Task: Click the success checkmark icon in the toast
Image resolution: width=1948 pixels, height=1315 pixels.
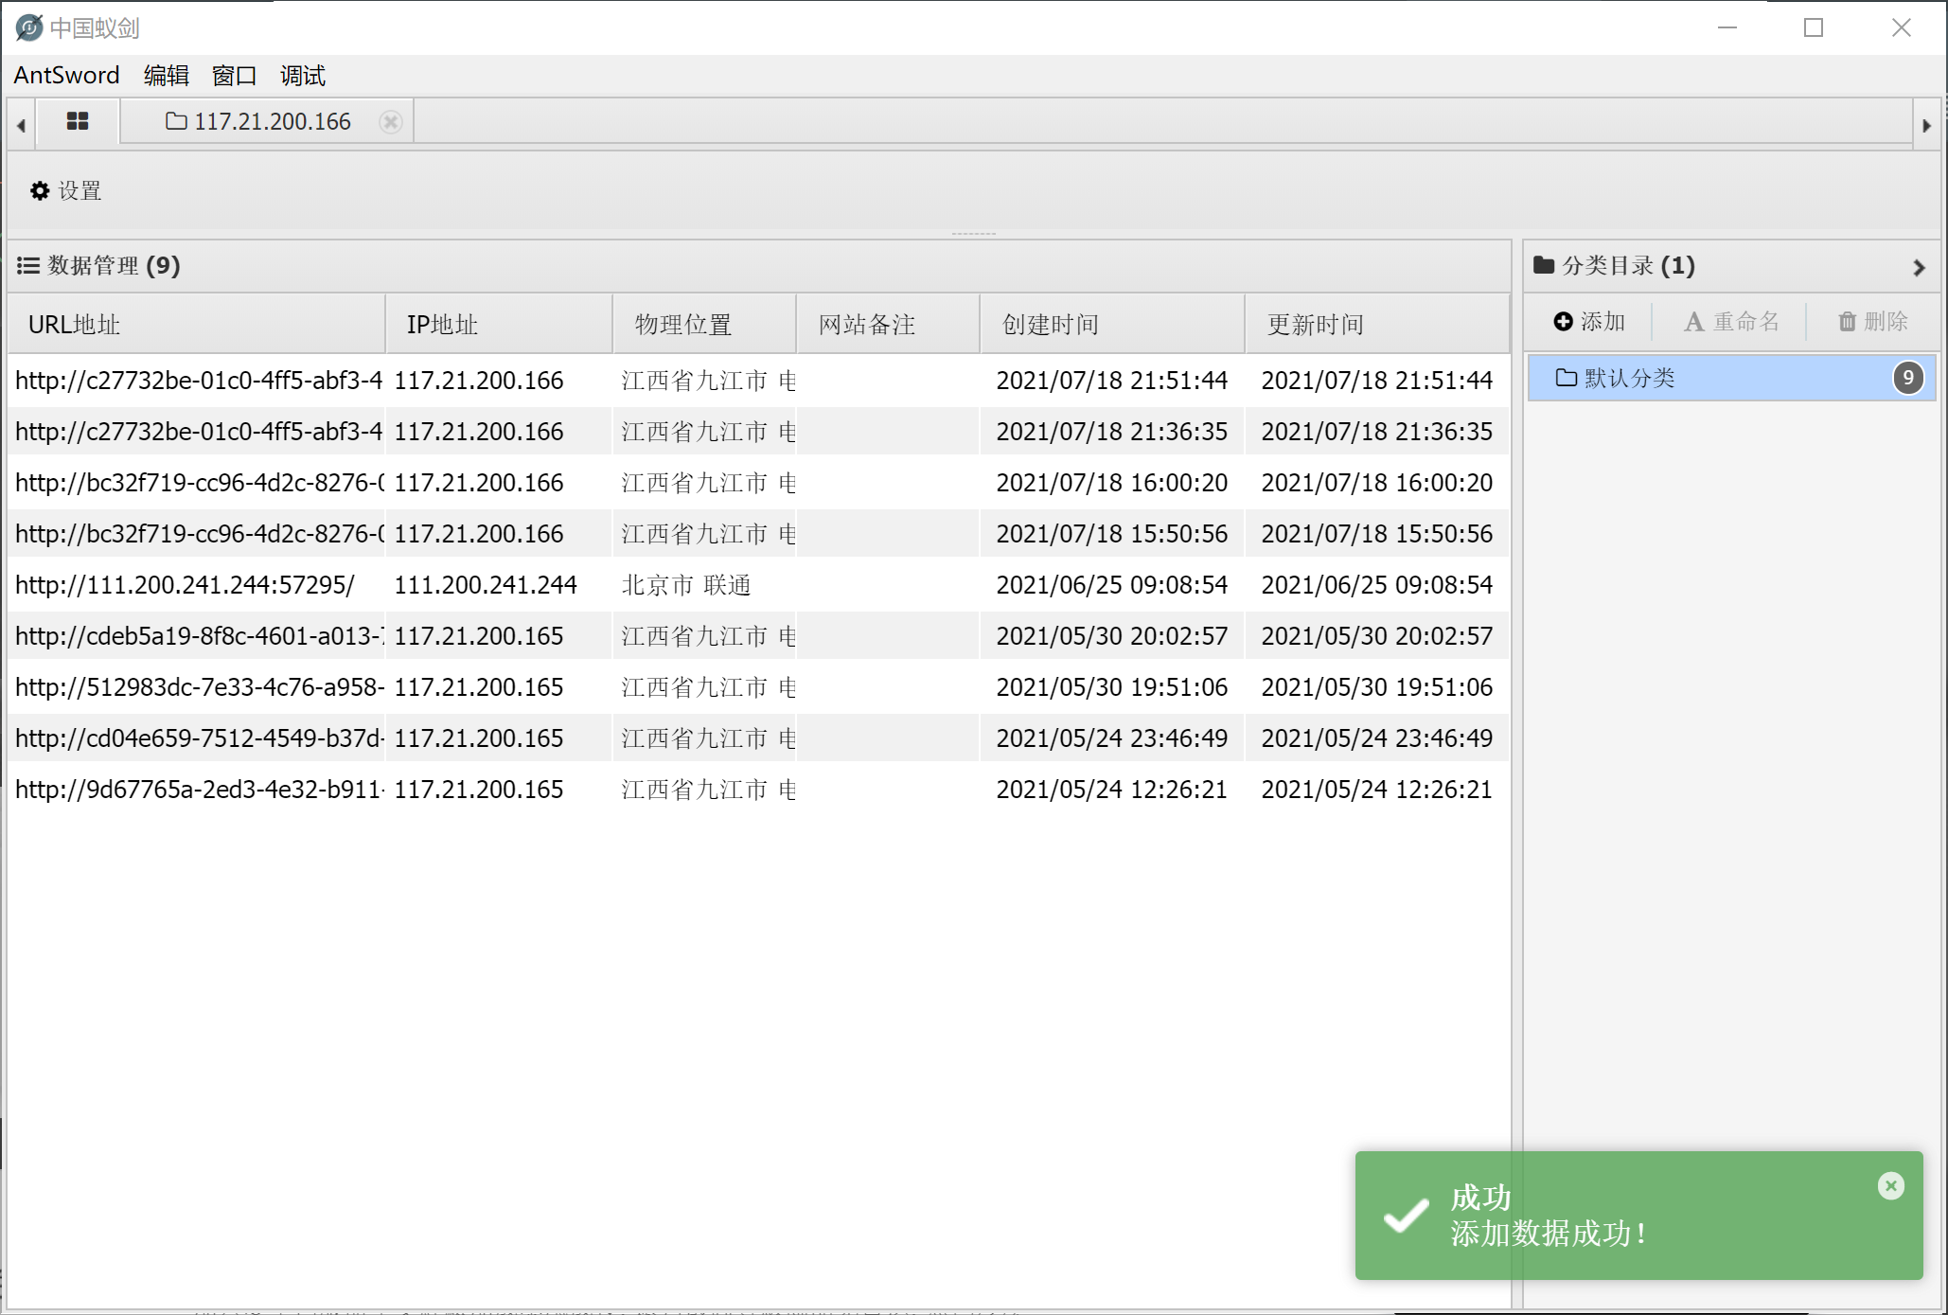Action: pos(1407,1216)
